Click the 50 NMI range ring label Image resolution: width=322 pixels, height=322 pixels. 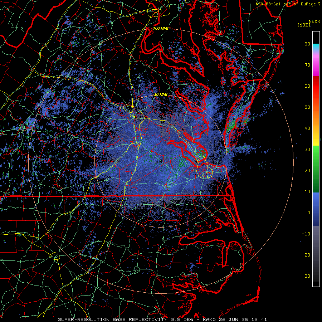point(161,95)
